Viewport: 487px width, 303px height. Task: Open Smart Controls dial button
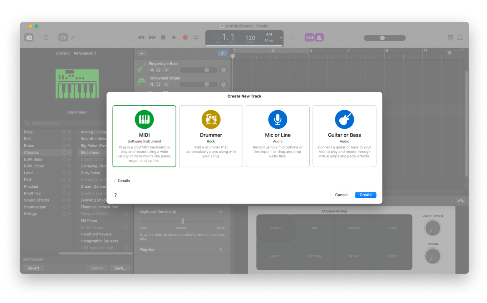pyautogui.click(x=63, y=37)
